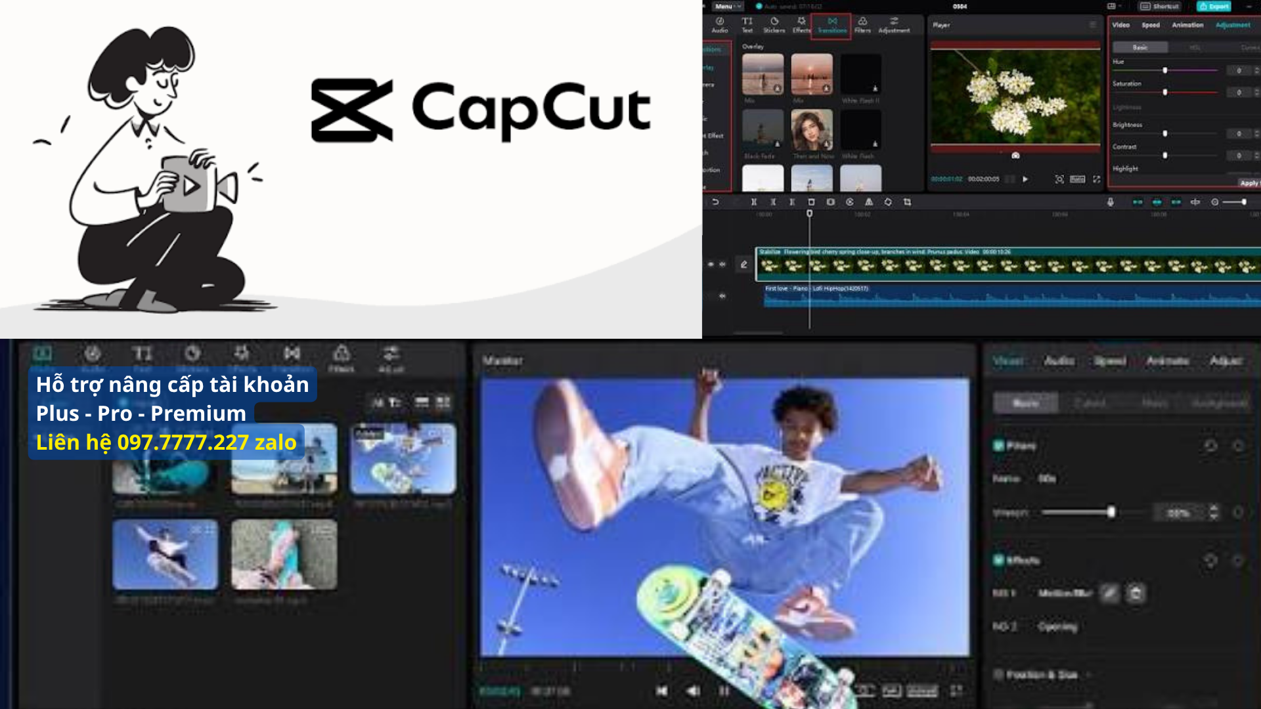Open the aspect ratio selector in upper Player

pos(1078,179)
